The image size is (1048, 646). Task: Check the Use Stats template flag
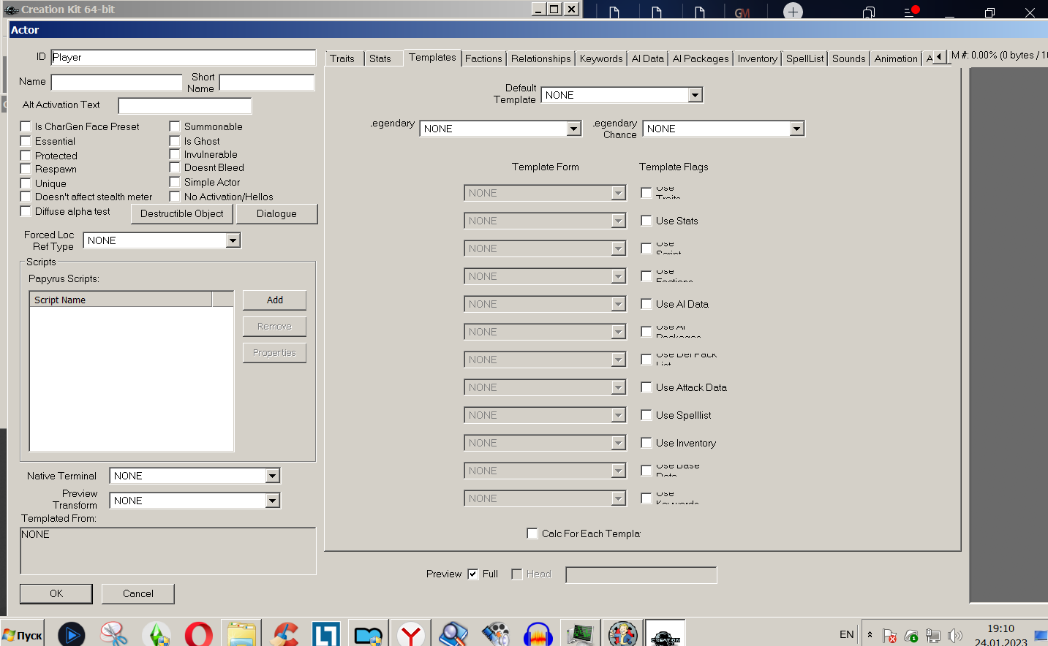(x=646, y=221)
